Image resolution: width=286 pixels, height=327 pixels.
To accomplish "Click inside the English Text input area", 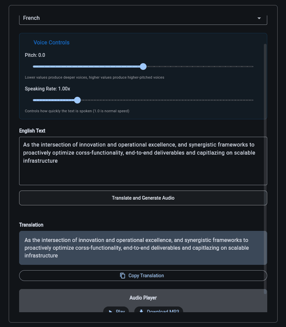I will pos(143,161).
